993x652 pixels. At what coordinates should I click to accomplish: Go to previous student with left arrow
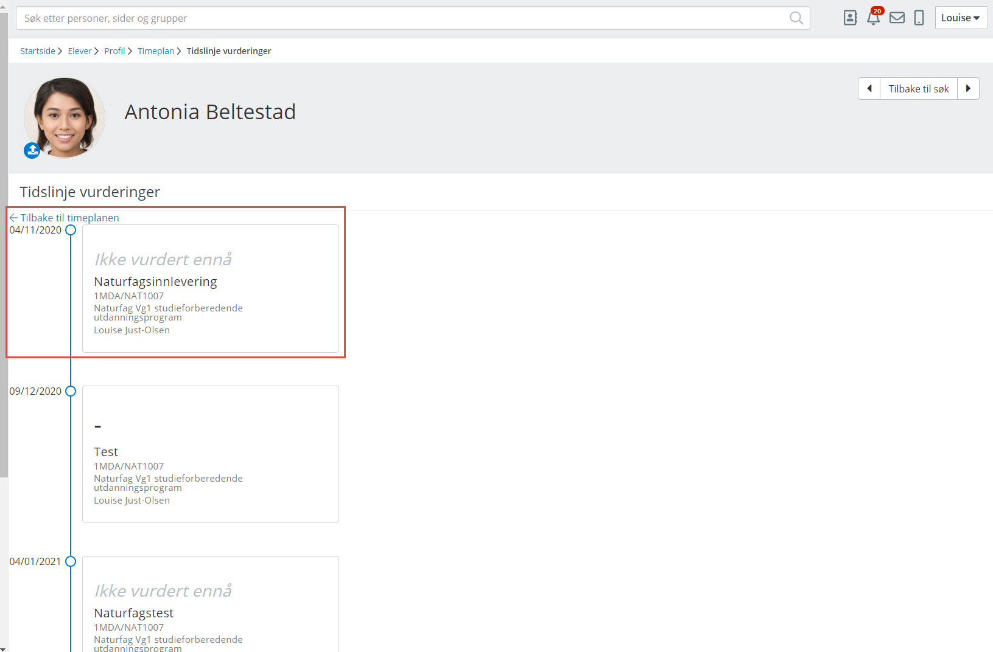869,89
